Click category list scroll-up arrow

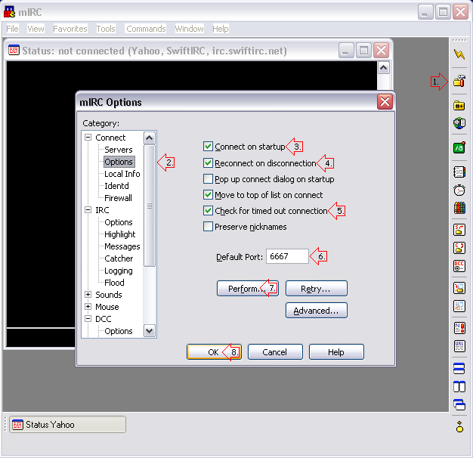point(150,138)
